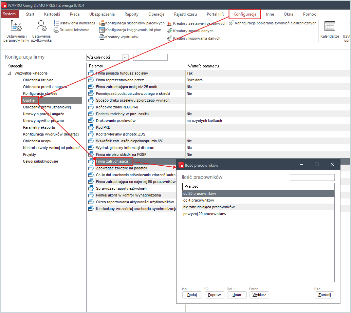Open Konfiguracja księgowania list płac
351x313 pixels.
pos(130,30)
